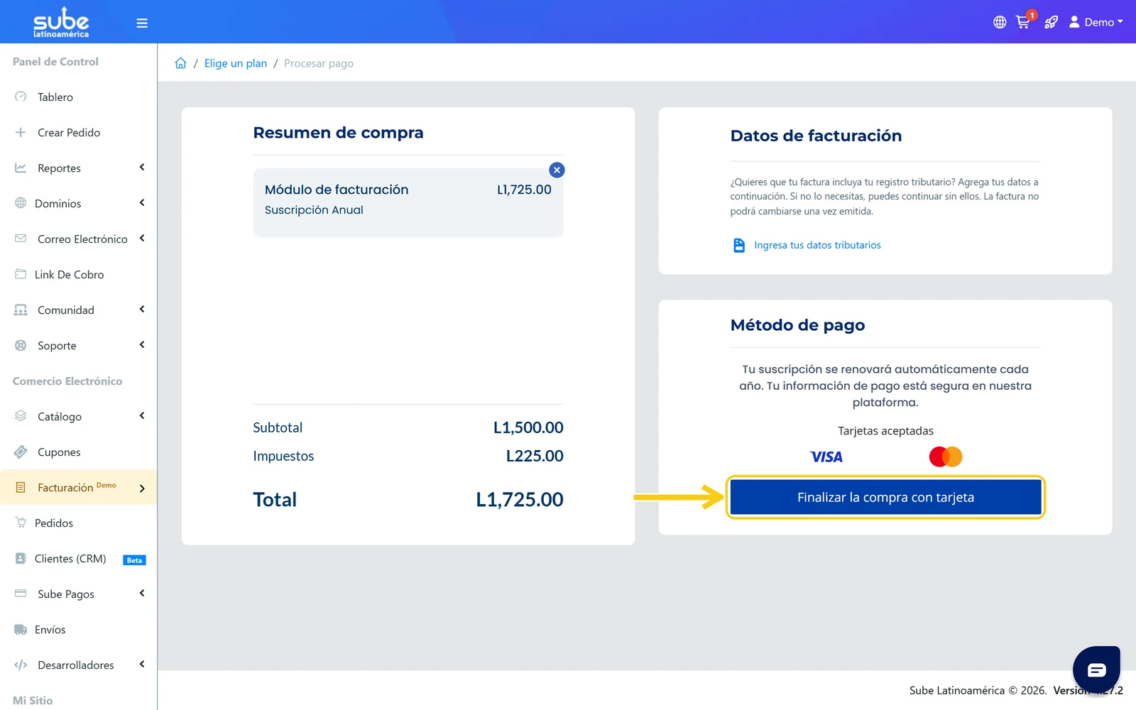Click the Envíos truck icon

pyautogui.click(x=21, y=629)
